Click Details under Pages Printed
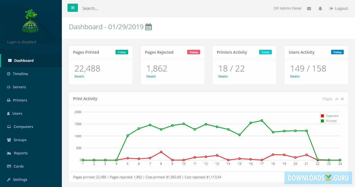 [x=79, y=76]
